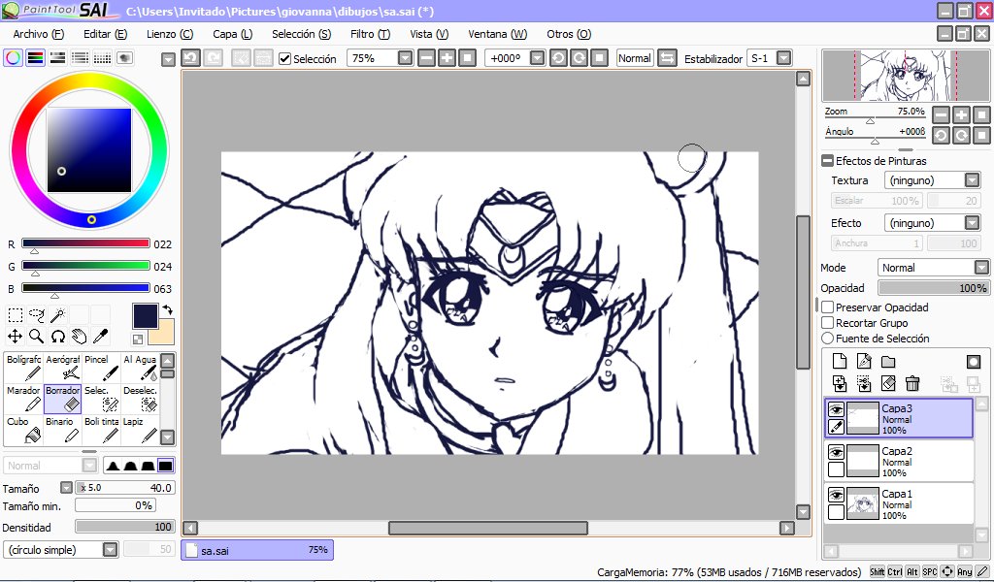This screenshot has width=994, height=582.
Task: Choose the Borrador eraser tool
Action: click(63, 399)
